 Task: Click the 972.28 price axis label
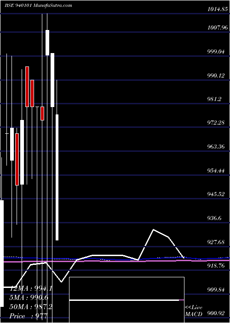click(x=216, y=123)
